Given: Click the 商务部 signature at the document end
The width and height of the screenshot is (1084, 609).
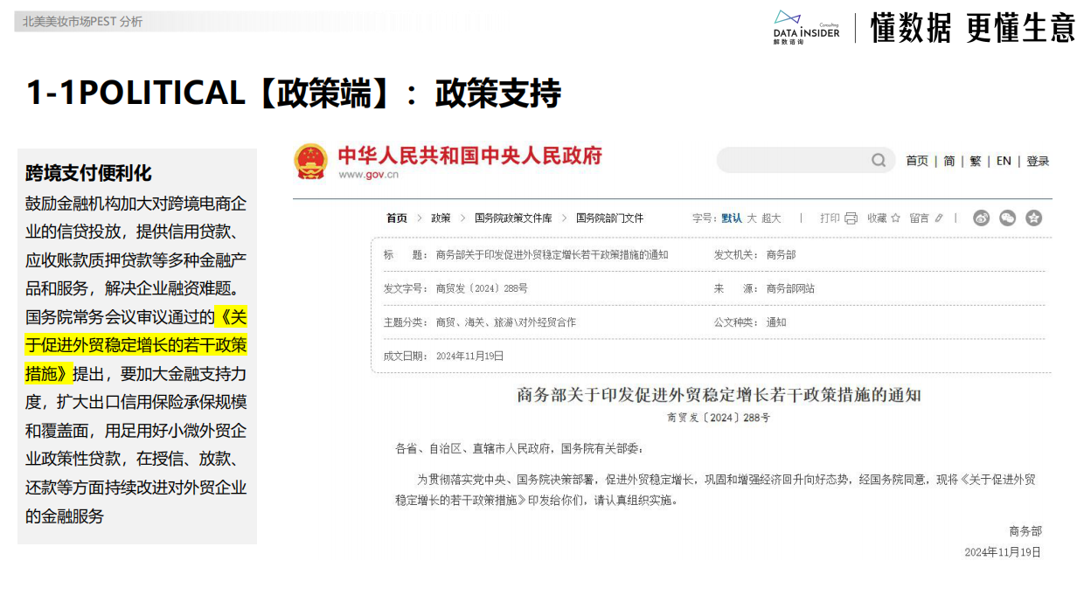Looking at the screenshot, I should [x=1025, y=531].
